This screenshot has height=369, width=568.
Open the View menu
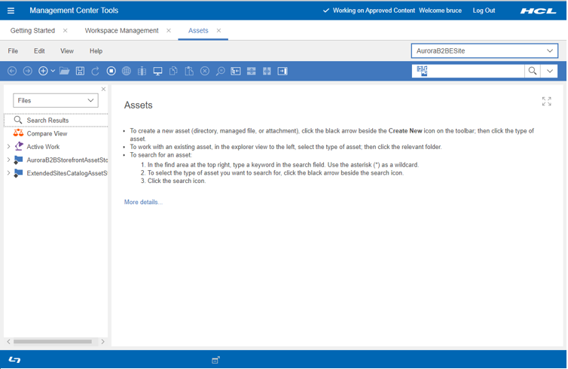(x=66, y=51)
